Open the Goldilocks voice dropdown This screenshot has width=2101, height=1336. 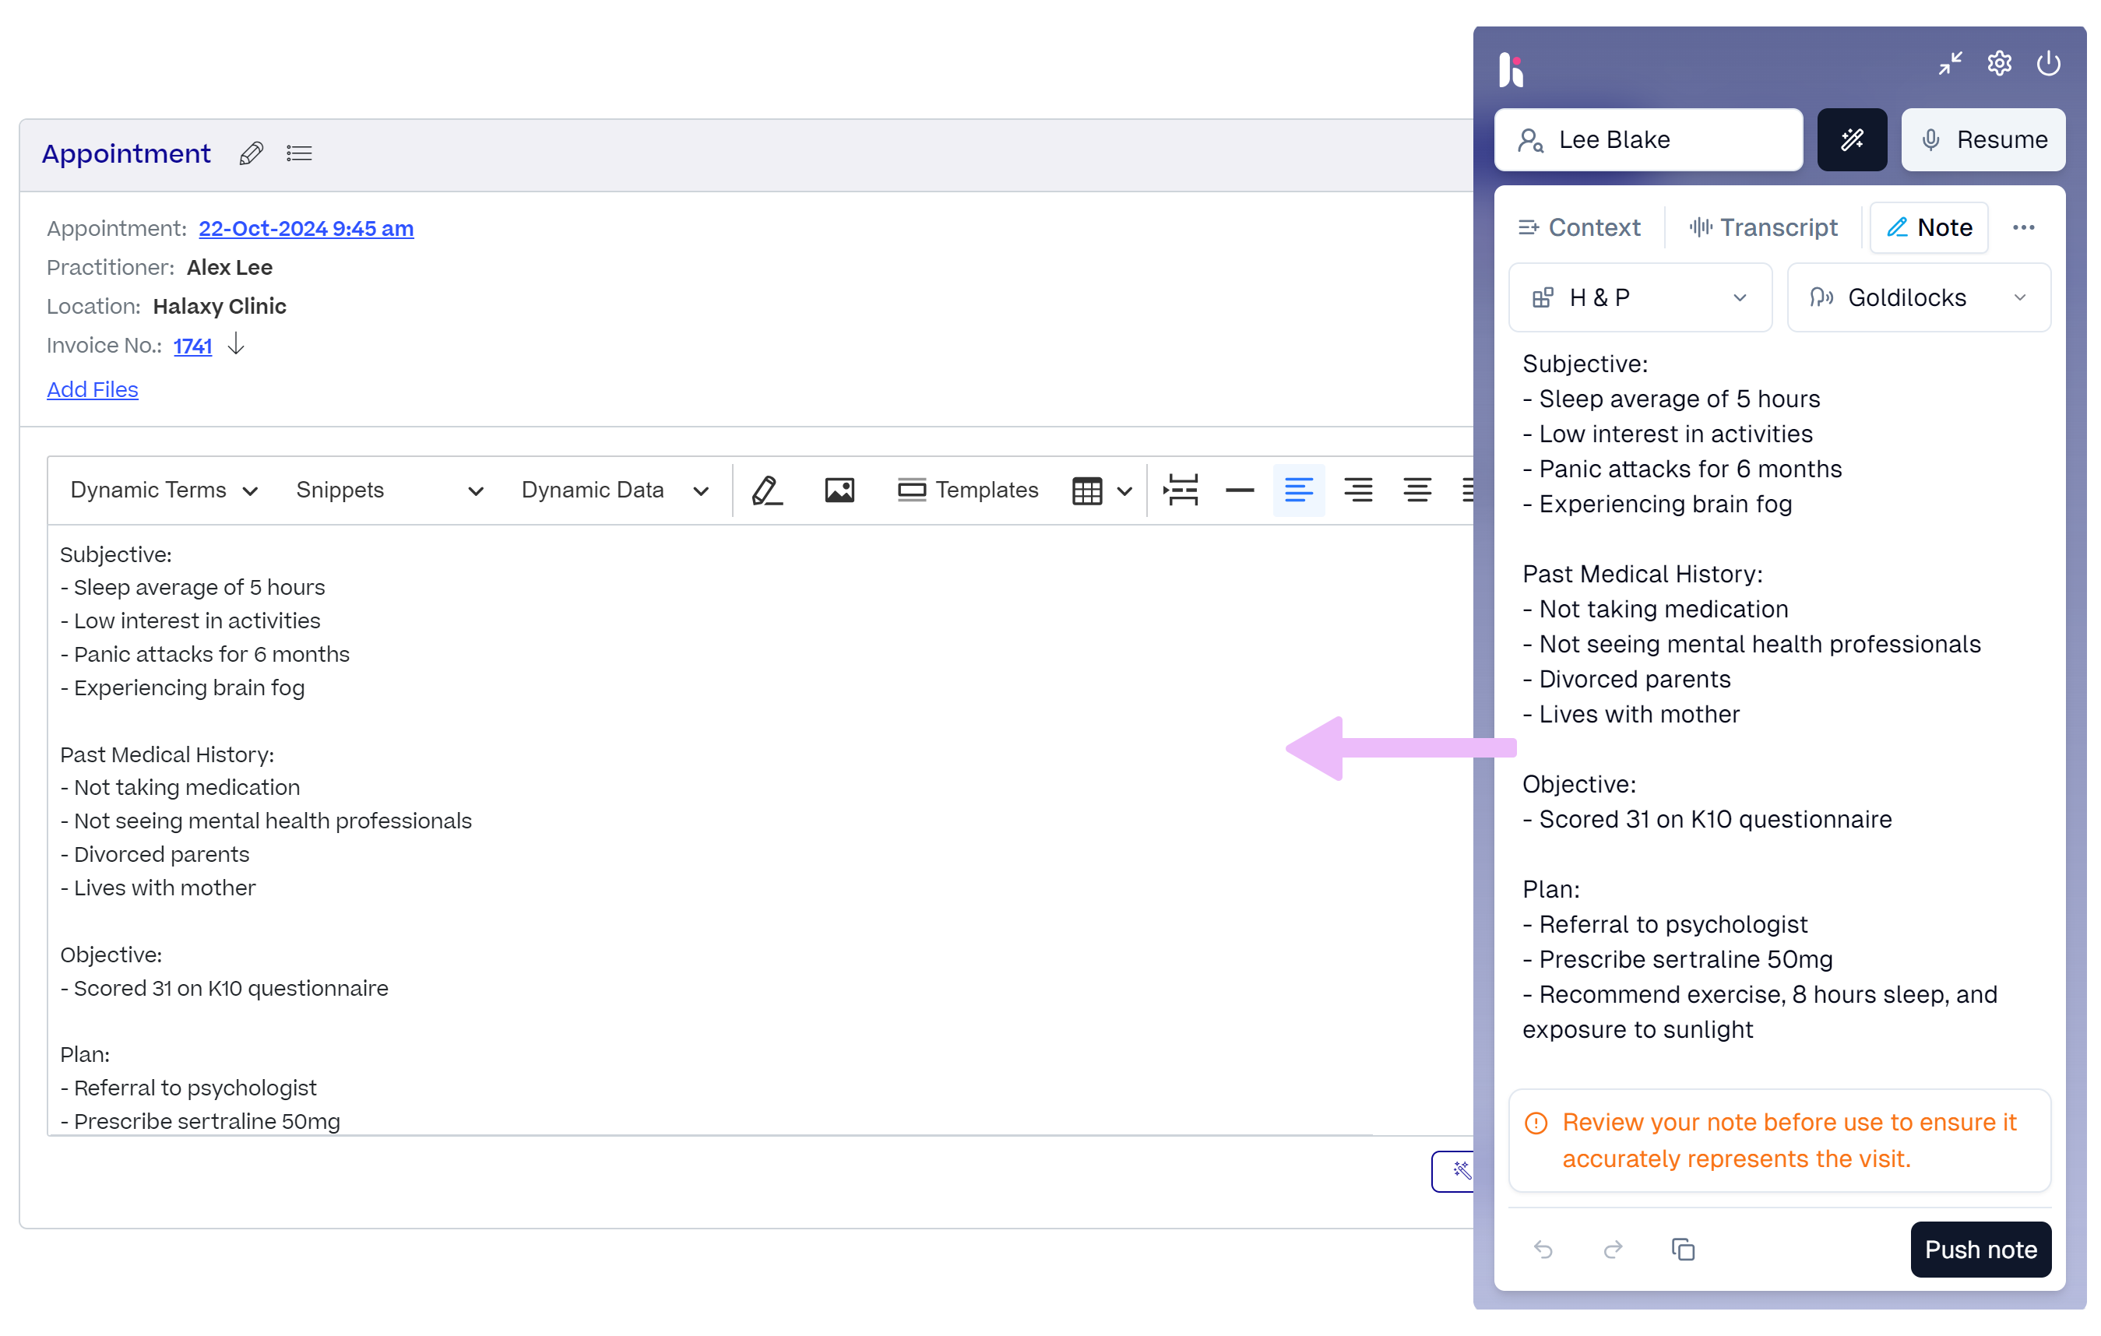[x=1919, y=297]
